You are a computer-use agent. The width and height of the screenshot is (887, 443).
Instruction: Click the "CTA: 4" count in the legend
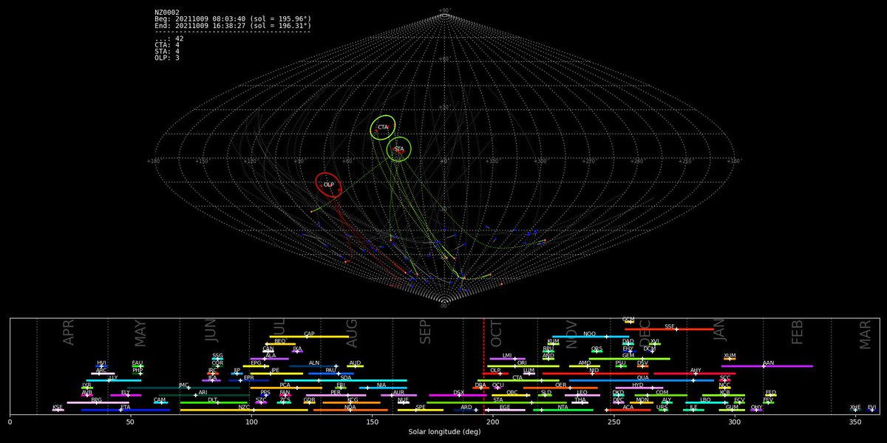click(166, 45)
